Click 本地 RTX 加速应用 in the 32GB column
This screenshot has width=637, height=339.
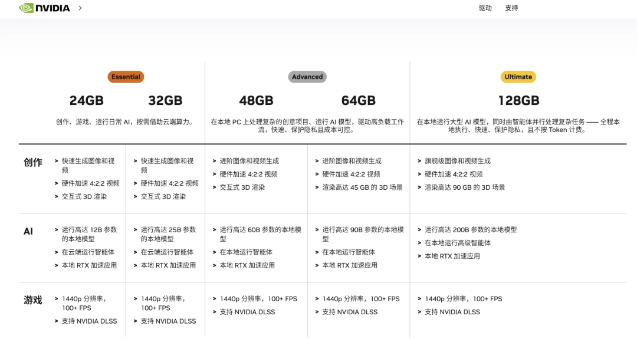point(168,265)
